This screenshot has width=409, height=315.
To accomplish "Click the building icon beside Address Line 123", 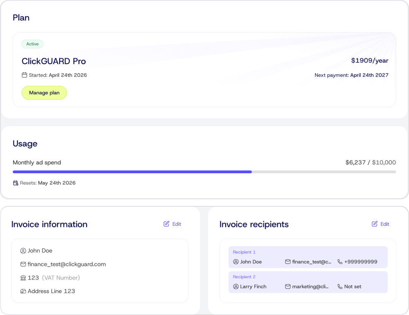I will pyautogui.click(x=23, y=291).
